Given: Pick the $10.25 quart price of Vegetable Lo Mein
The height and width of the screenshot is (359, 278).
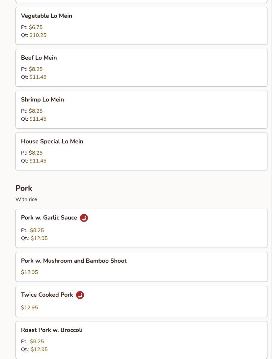Looking at the screenshot, I should point(38,35).
